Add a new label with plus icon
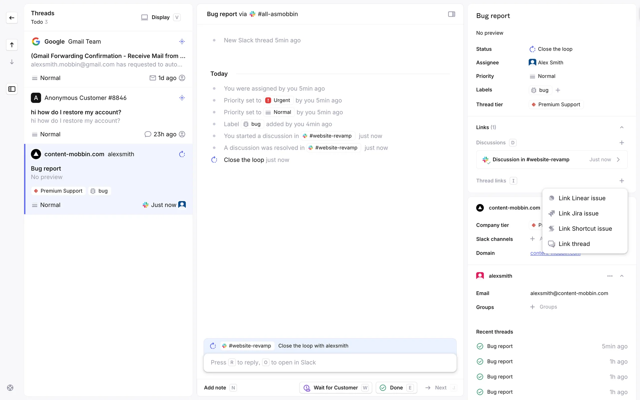 (x=558, y=90)
